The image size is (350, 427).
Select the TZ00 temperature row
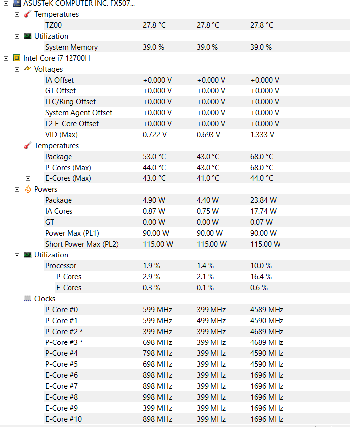(54, 25)
